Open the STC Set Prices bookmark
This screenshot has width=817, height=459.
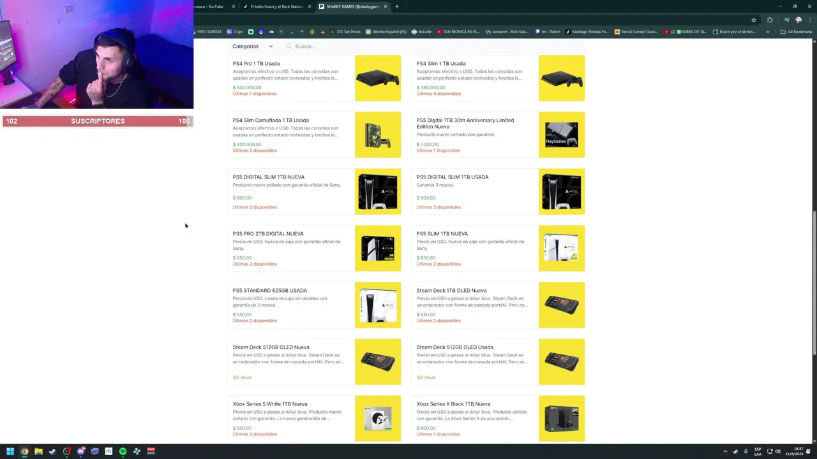pyautogui.click(x=345, y=32)
